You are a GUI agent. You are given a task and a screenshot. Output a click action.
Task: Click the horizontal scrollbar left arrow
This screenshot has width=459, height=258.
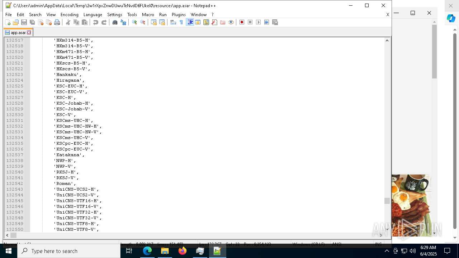(7, 235)
